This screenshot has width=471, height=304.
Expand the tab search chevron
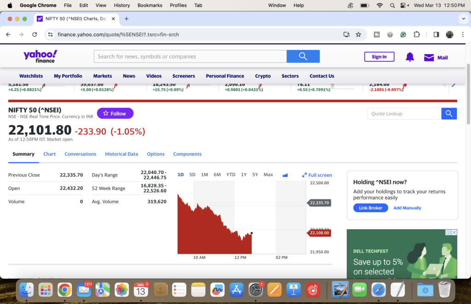pos(463,18)
